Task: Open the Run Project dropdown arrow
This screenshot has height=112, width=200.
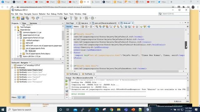Action: 83,18
